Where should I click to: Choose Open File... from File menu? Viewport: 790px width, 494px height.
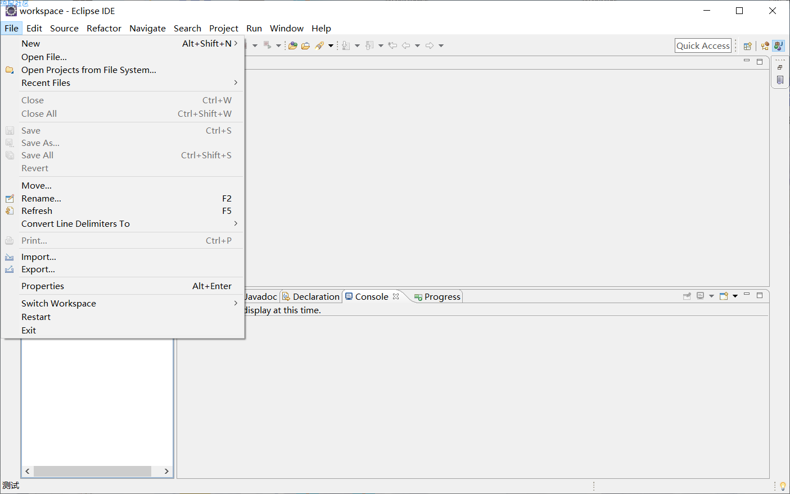(123, 57)
